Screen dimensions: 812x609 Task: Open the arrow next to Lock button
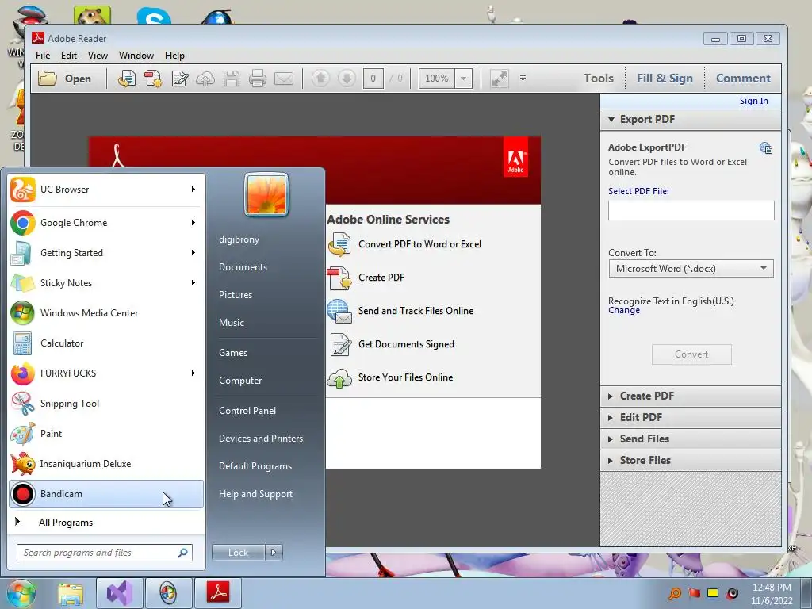[x=274, y=553]
